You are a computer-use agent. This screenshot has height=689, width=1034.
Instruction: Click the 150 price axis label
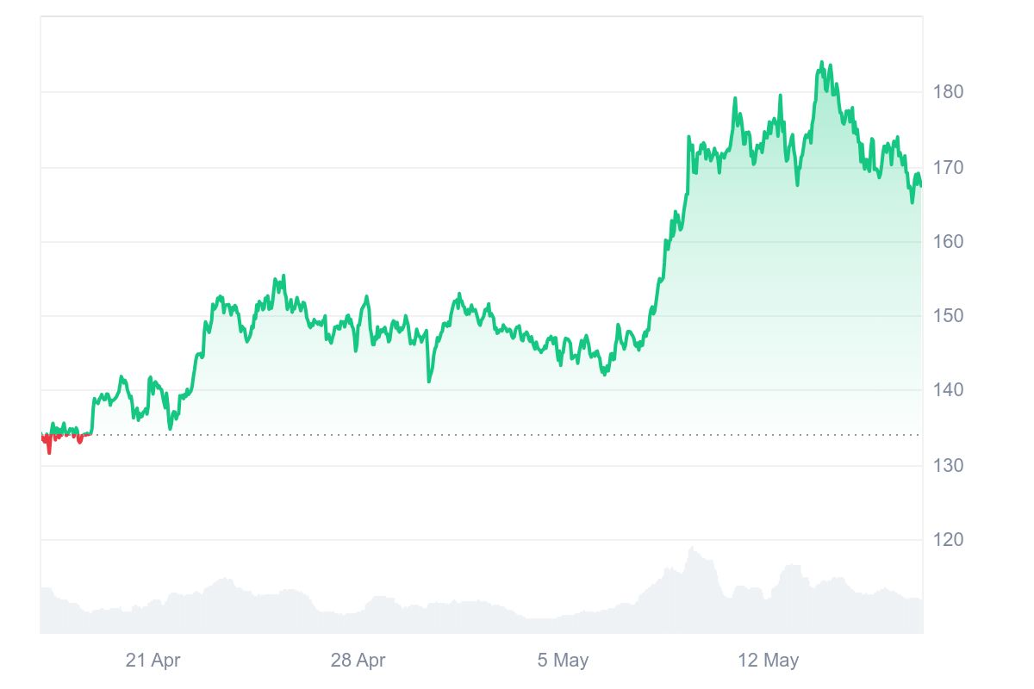(x=948, y=316)
